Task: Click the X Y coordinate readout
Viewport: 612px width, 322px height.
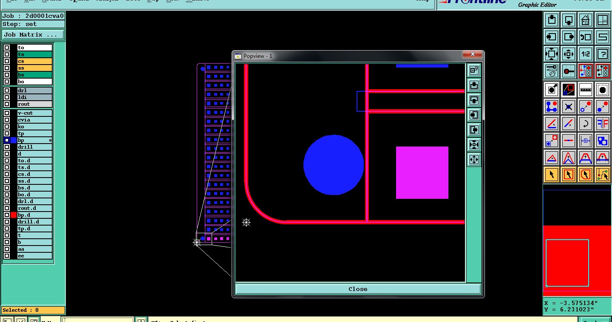Action: [x=577, y=306]
